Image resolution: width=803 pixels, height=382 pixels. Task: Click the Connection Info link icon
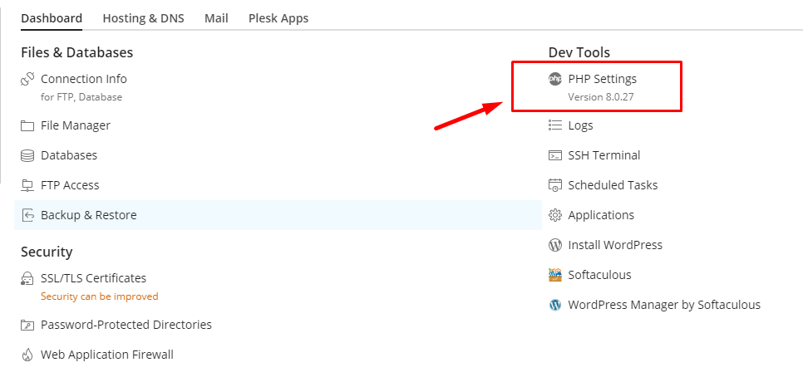point(27,79)
